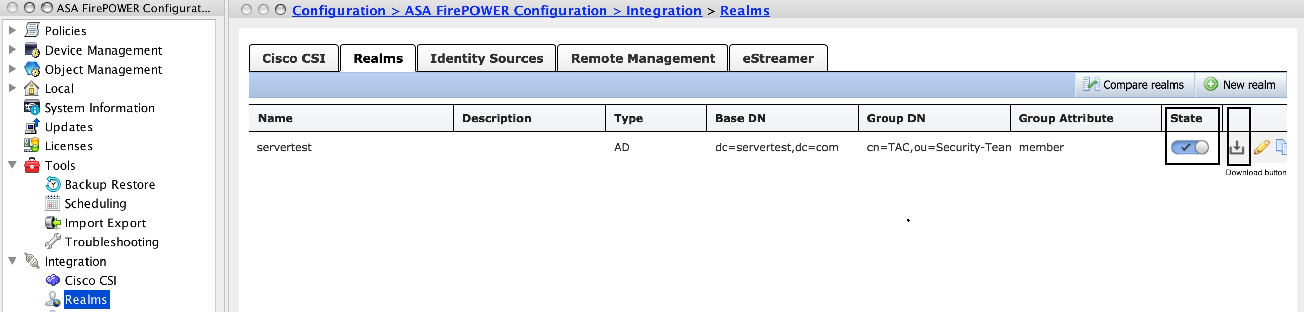Select the Device Management tree icon
Image resolution: width=1304 pixels, height=312 pixels.
[x=32, y=50]
